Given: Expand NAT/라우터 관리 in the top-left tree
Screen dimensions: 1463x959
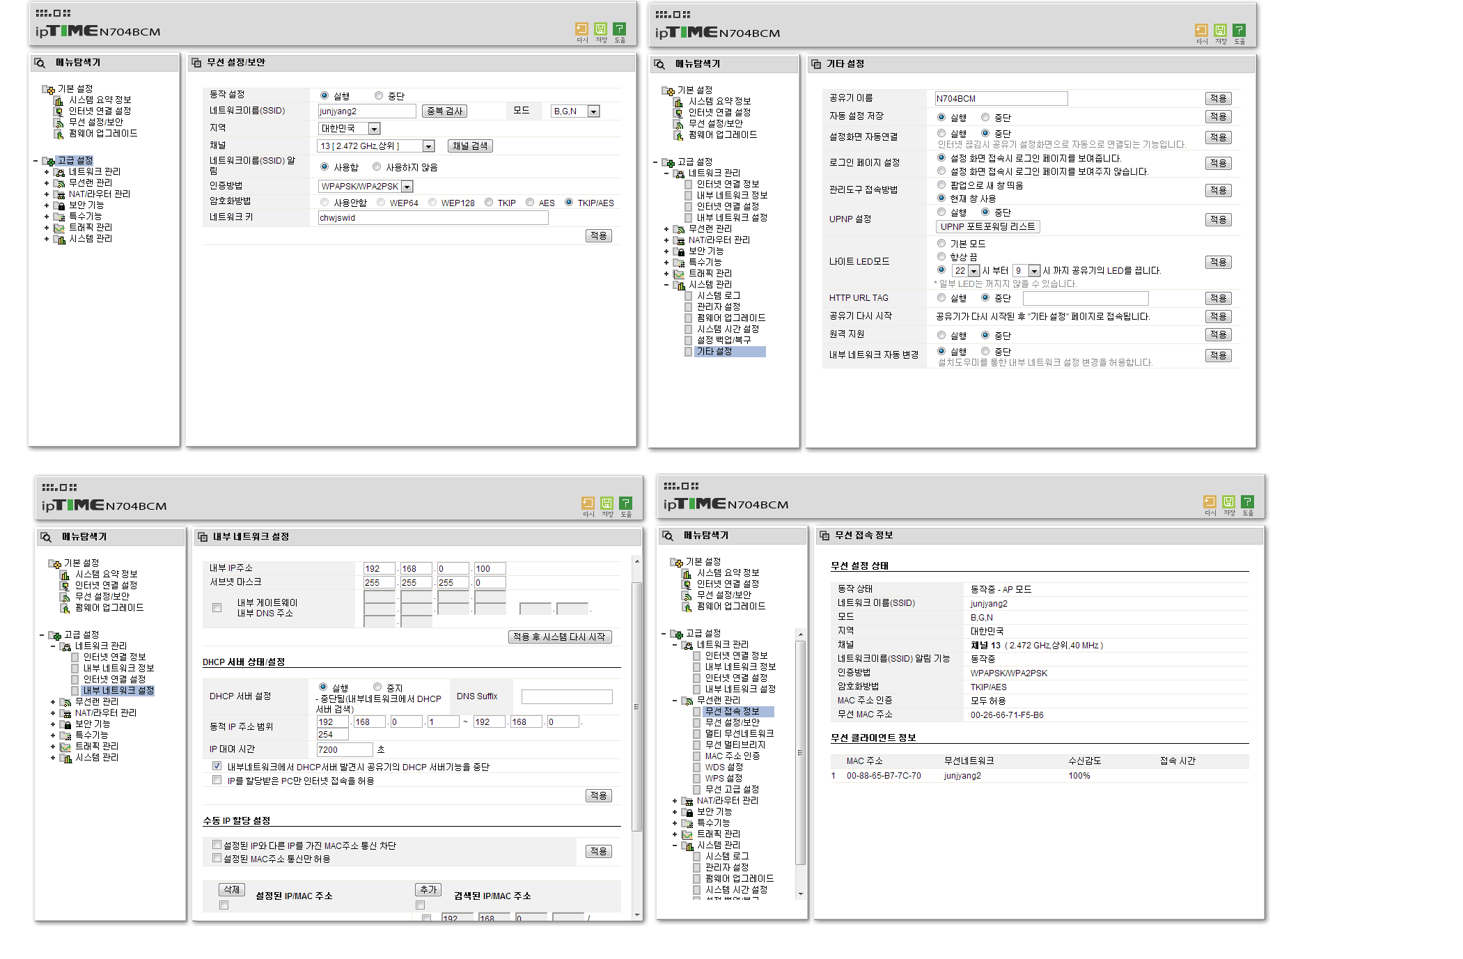Looking at the screenshot, I should pyautogui.click(x=47, y=194).
